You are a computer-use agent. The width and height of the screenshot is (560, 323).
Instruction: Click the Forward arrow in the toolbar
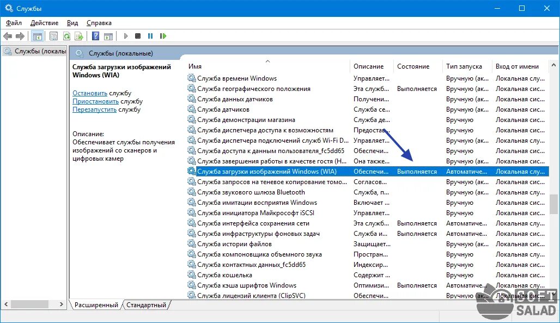tap(20, 36)
